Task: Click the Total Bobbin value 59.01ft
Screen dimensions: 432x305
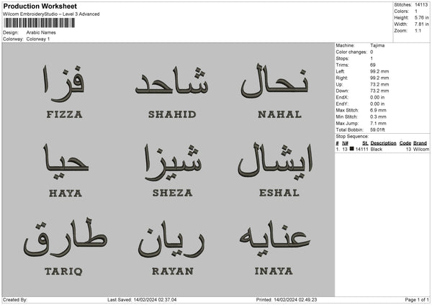Action: coord(378,129)
